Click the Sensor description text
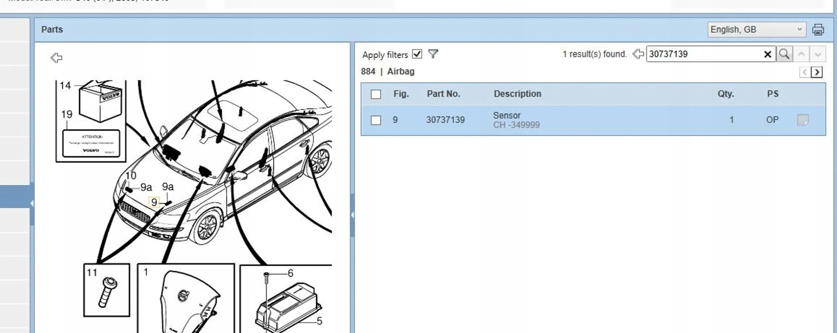 [x=507, y=115]
